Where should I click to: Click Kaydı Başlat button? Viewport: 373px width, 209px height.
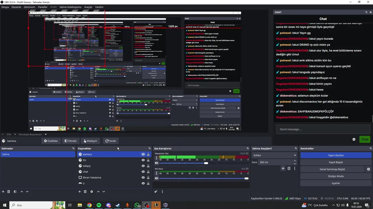[x=336, y=162]
